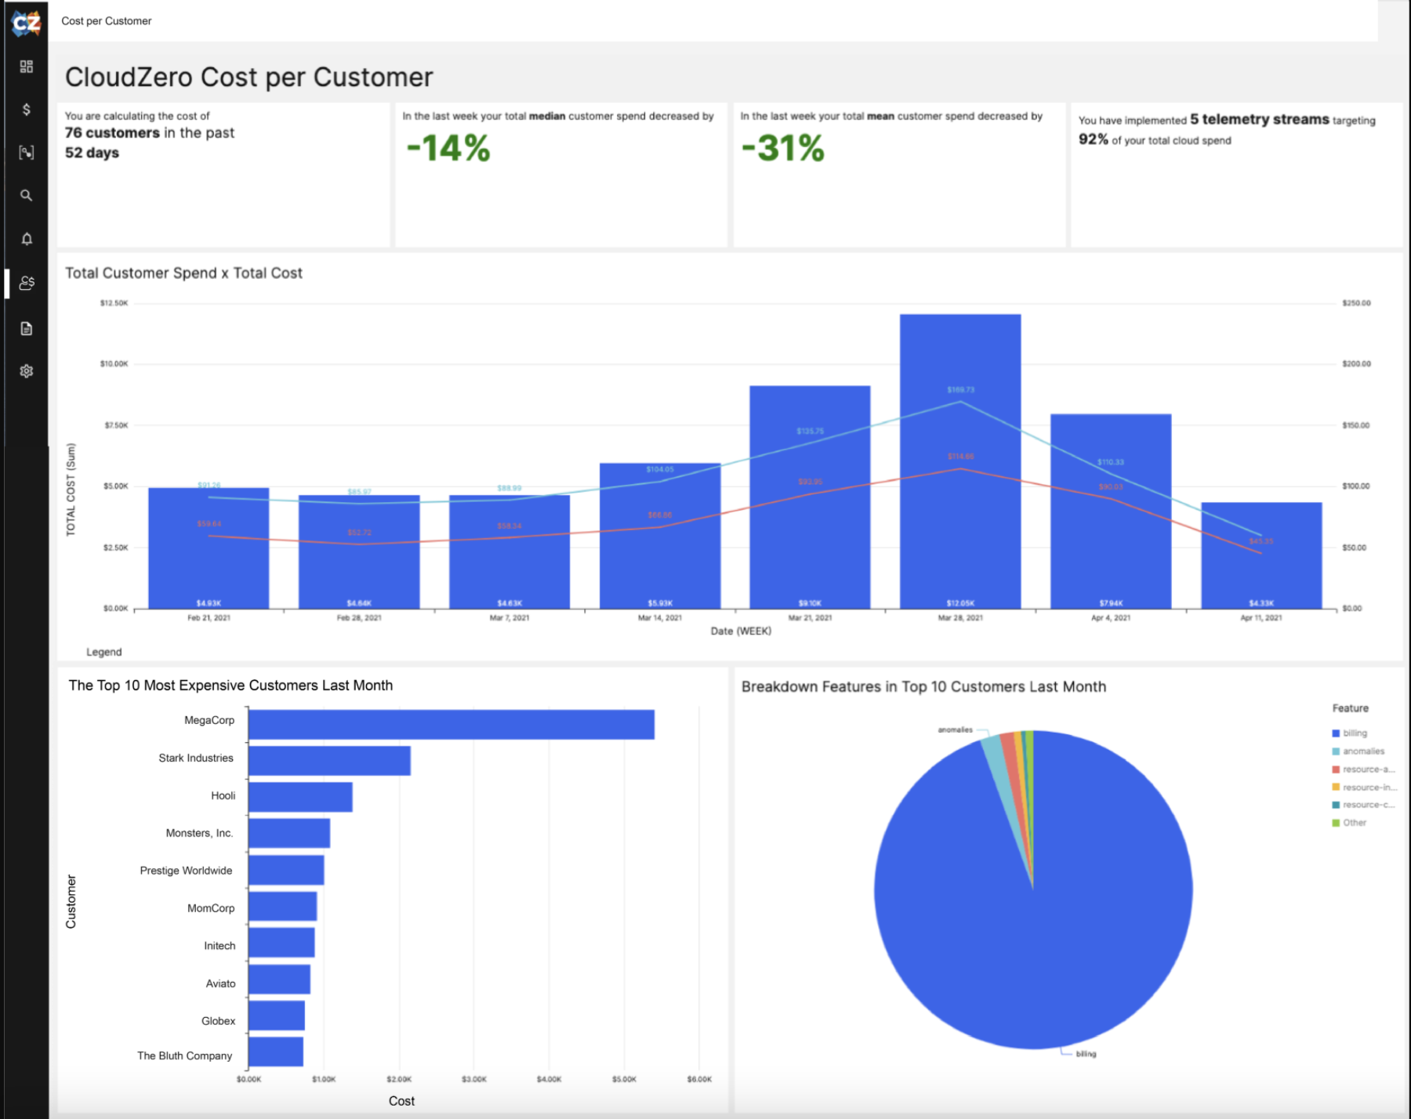The width and height of the screenshot is (1411, 1119).
Task: Click the MegaCorp cost bar
Action: [452, 724]
